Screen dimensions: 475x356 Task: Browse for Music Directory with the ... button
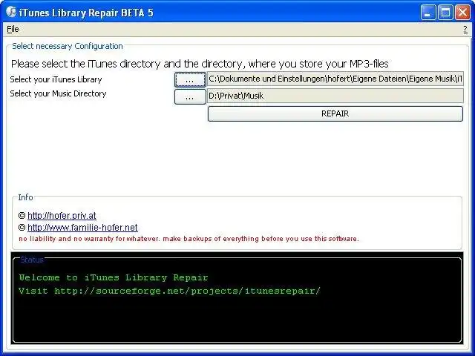coord(190,96)
